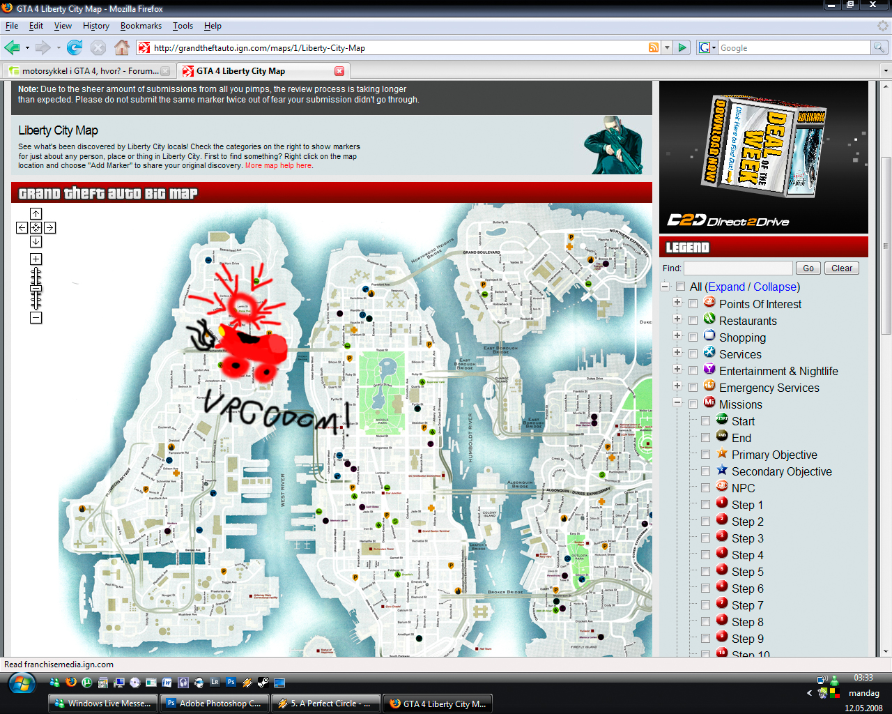Launch Lightroom from the quick launch bar

pos(215,683)
